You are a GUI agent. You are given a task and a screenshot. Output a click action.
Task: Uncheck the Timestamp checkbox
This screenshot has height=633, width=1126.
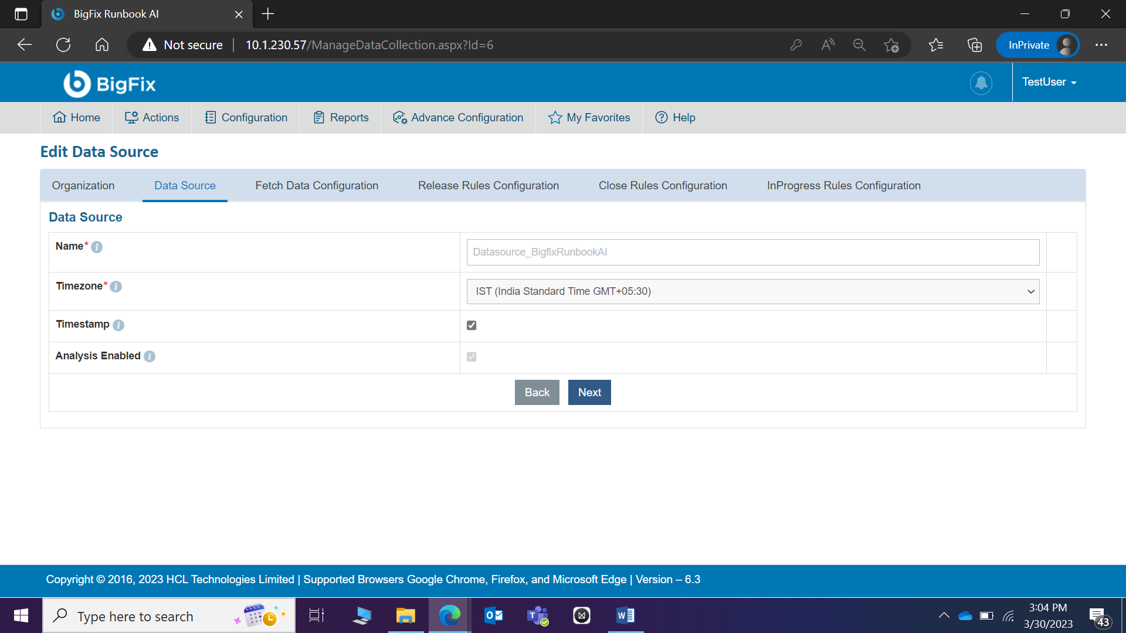[472, 325]
